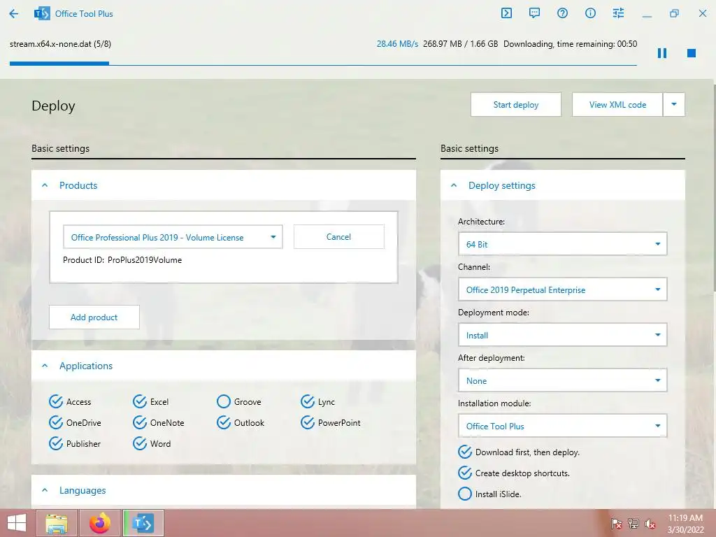Image resolution: width=716 pixels, height=537 pixels.
Task: Click Office Tool Plus taskbar icon
Action: [x=143, y=523]
